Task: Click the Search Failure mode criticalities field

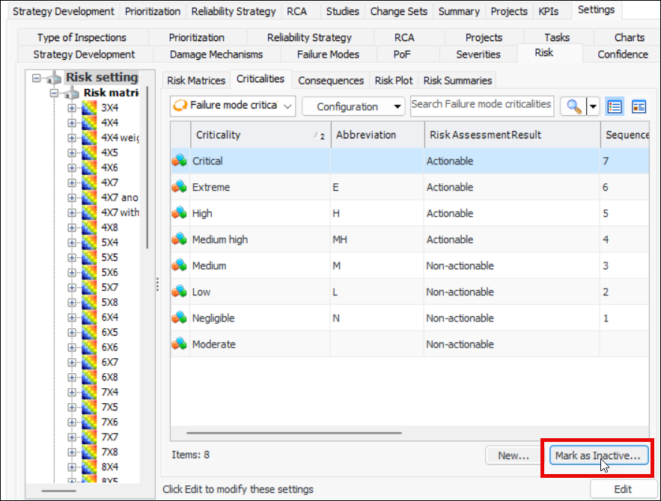Action: pyautogui.click(x=481, y=105)
